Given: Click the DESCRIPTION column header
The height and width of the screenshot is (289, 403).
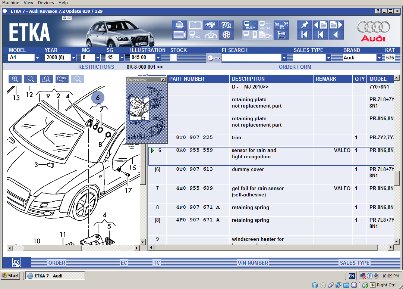Looking at the screenshot, I should [271, 79].
